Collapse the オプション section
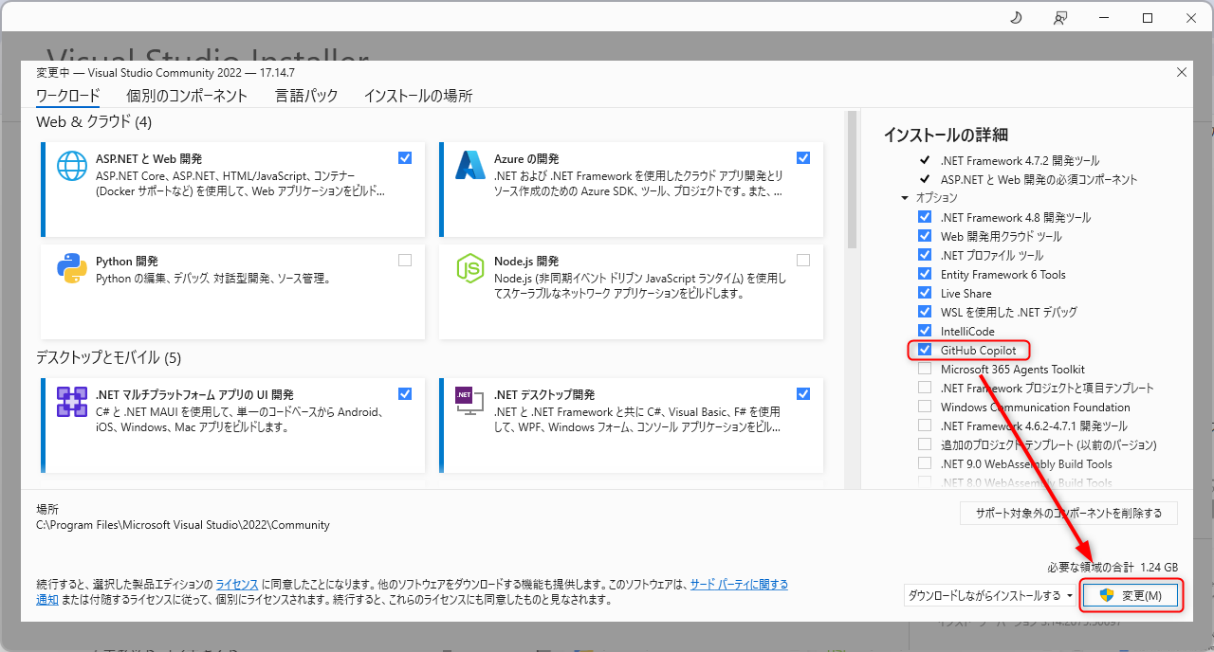The width and height of the screenshot is (1214, 652). [x=904, y=197]
